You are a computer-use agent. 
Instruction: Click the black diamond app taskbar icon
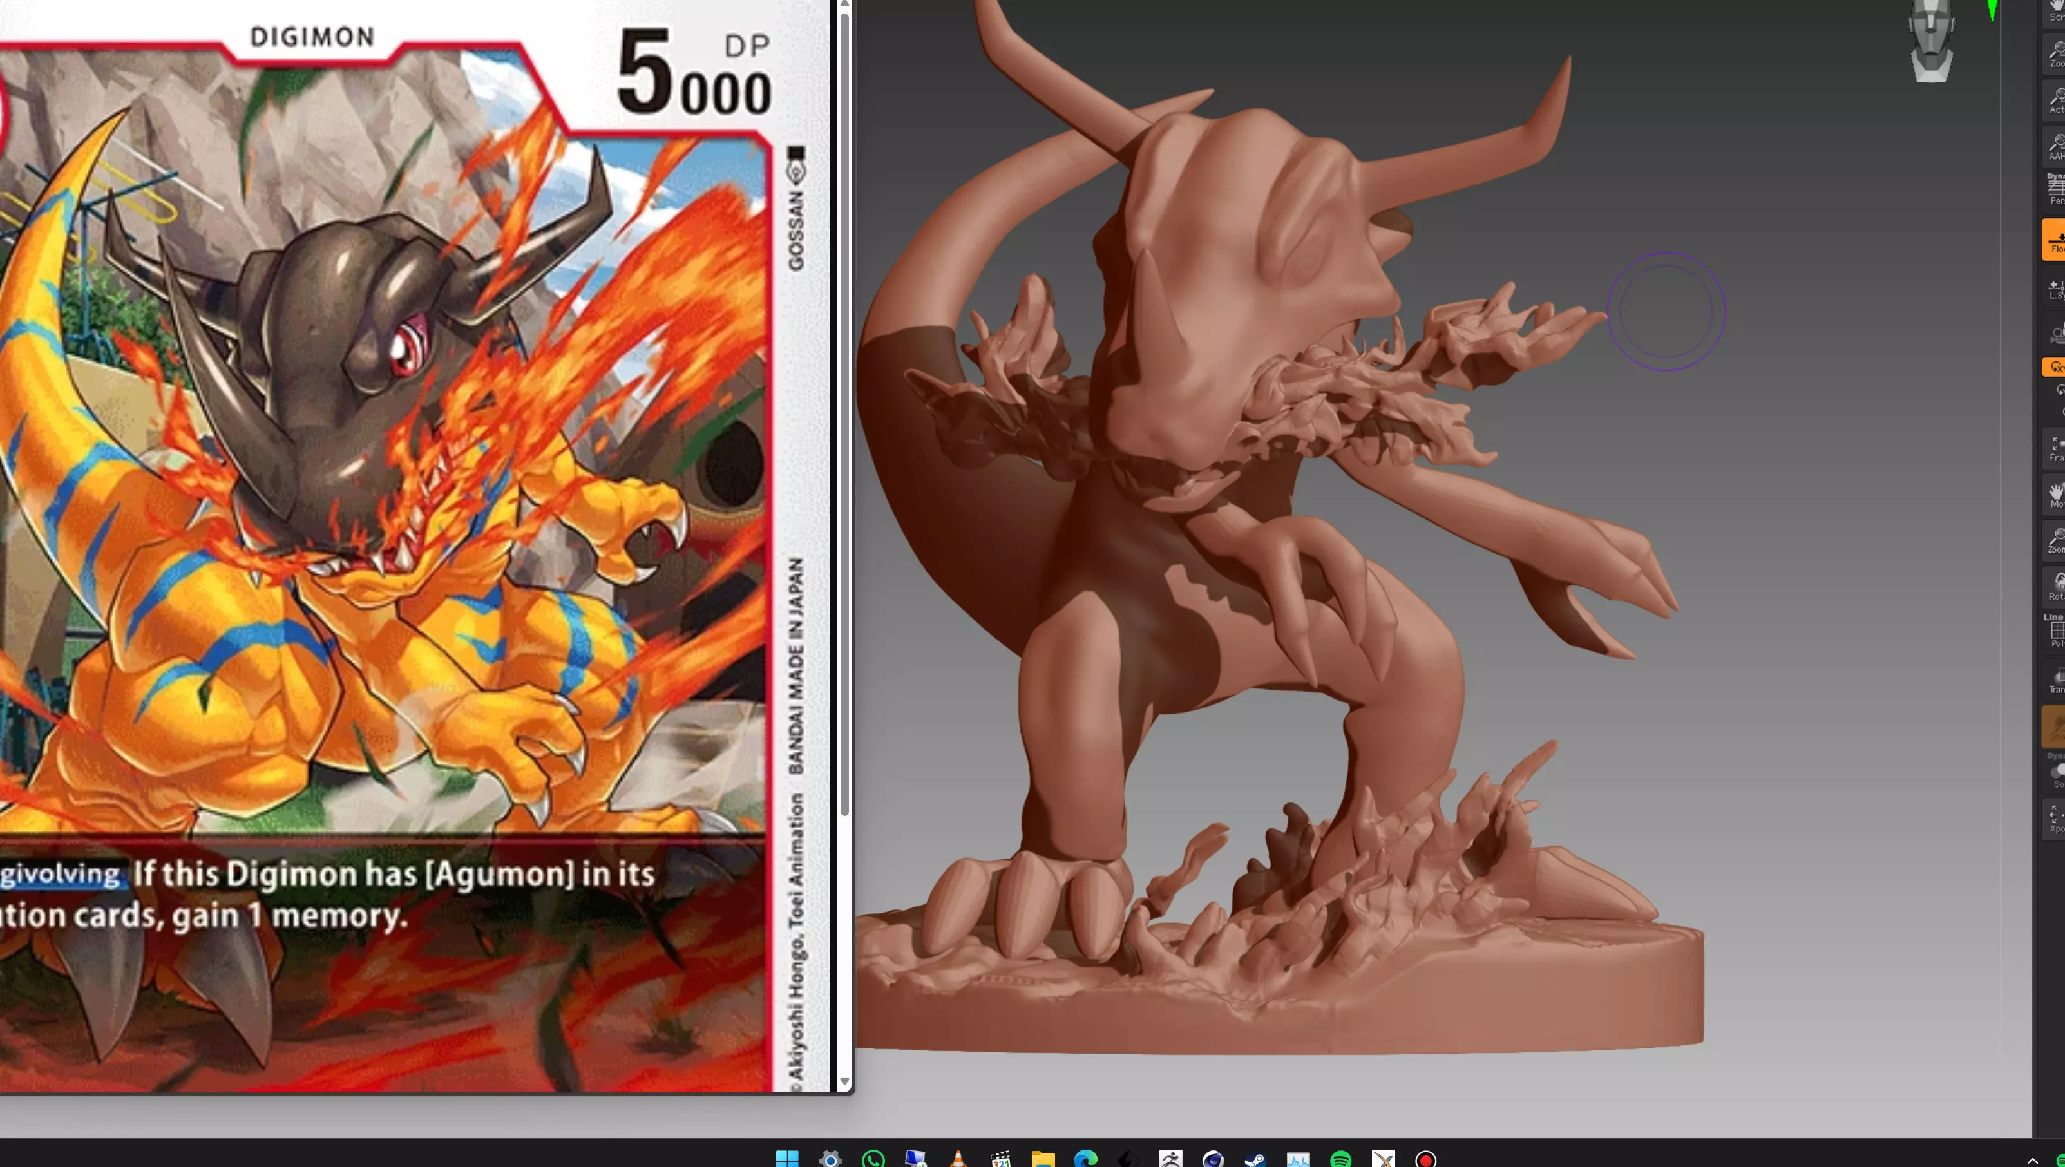point(1128,1158)
